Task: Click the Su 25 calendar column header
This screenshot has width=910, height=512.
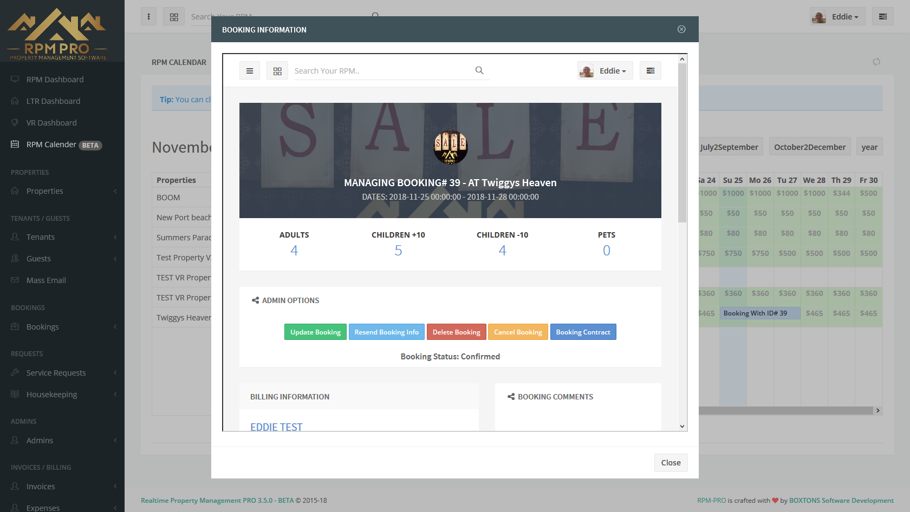Action: pos(733,180)
